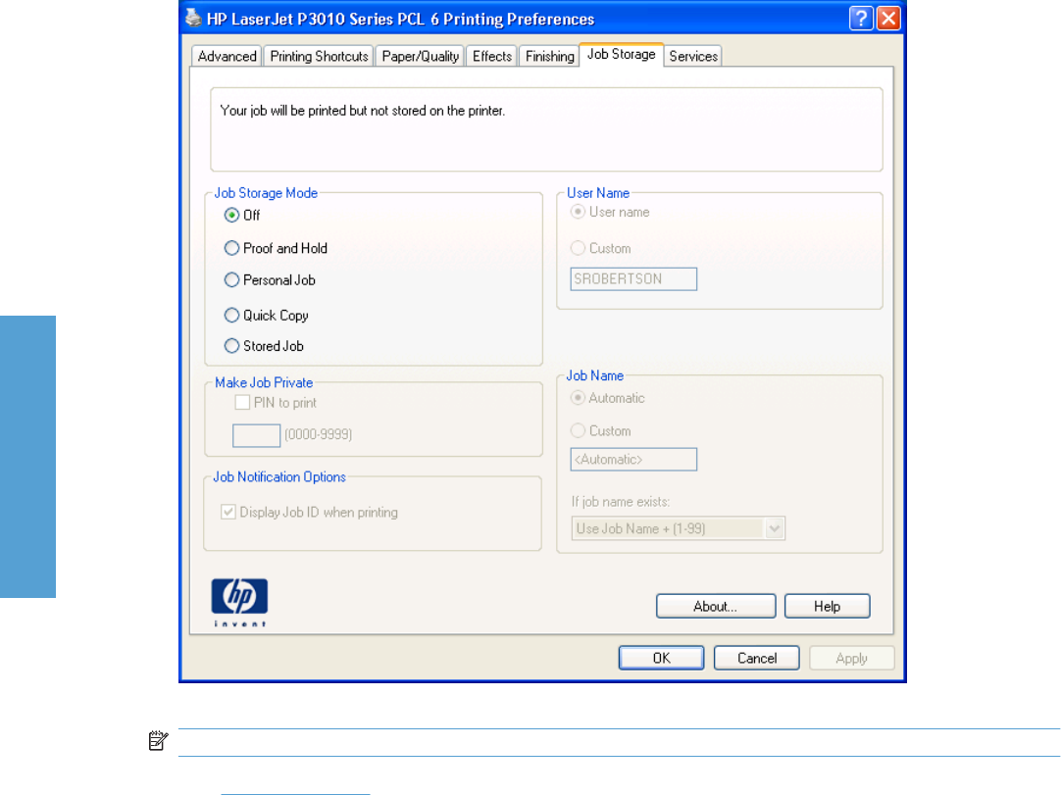The height and width of the screenshot is (795, 1061).
Task: Click the question mark help icon
Action: coord(861,19)
